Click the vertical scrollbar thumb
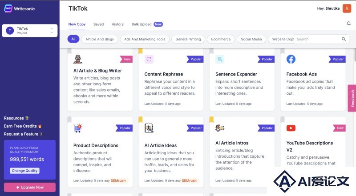356x196 pixels. tap(355, 55)
